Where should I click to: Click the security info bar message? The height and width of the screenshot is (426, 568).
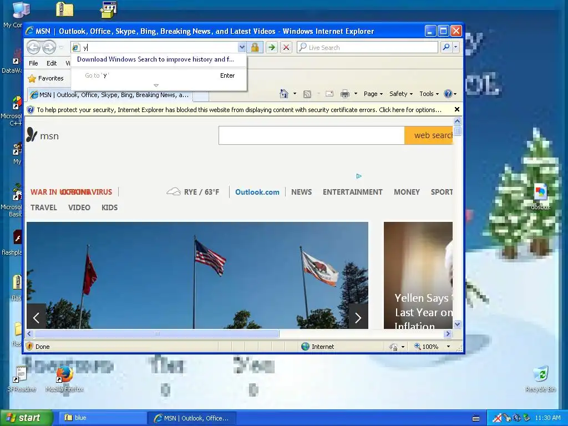point(239,110)
